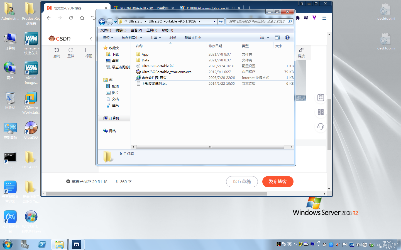The width and height of the screenshot is (401, 250).
Task: Select 收藏夹 in navigation pane
Action: point(114,48)
